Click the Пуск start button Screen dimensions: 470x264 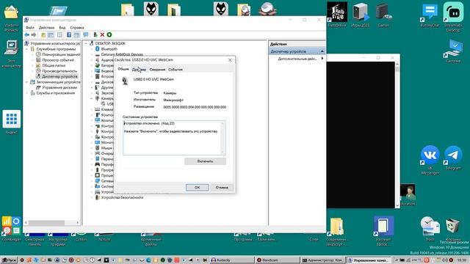(x=9, y=260)
